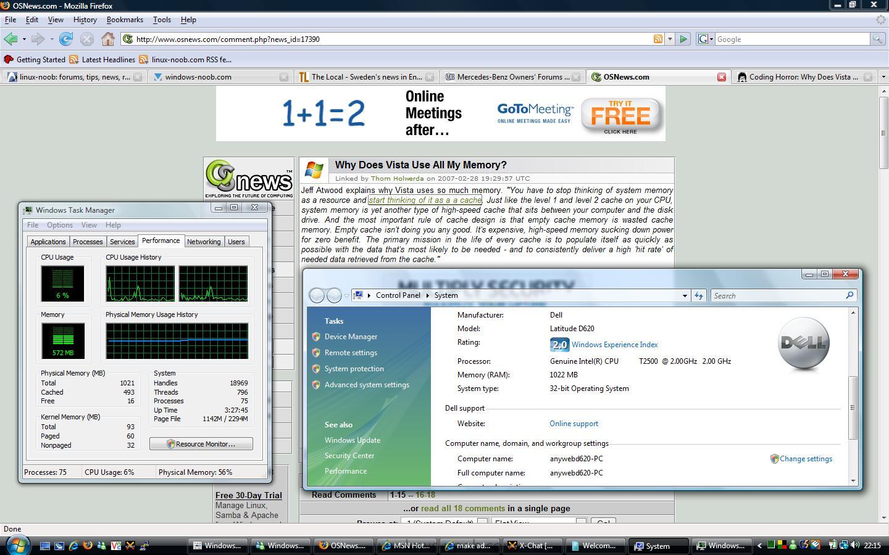This screenshot has width=889, height=555.
Task: Open the 'start thinking of it as a cache' link
Action: coord(425,200)
